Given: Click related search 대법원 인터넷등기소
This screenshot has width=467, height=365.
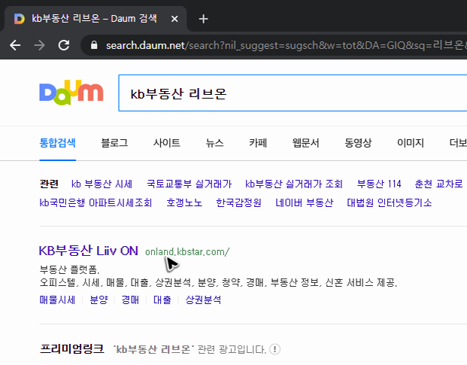Looking at the screenshot, I should coord(390,203).
